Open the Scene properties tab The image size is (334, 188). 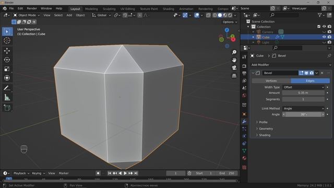coord(244,88)
